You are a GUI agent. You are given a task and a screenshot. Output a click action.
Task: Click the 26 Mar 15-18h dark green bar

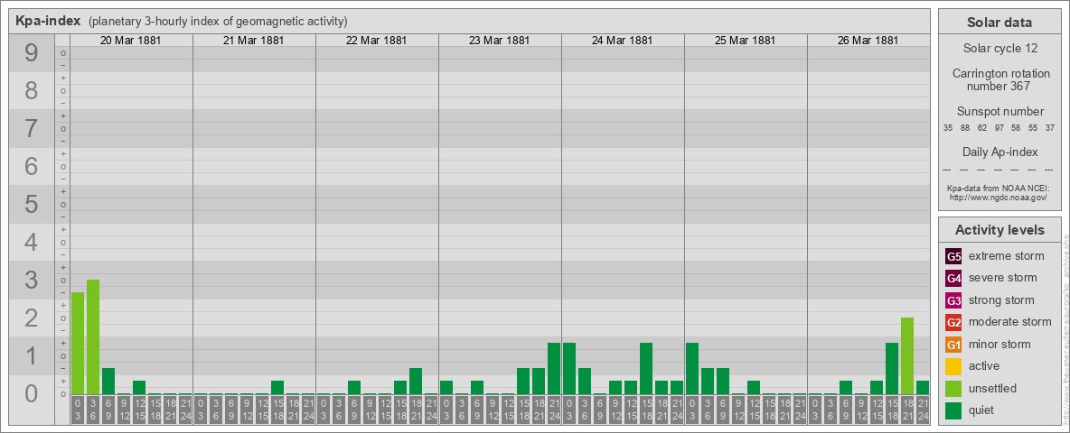coord(891,368)
